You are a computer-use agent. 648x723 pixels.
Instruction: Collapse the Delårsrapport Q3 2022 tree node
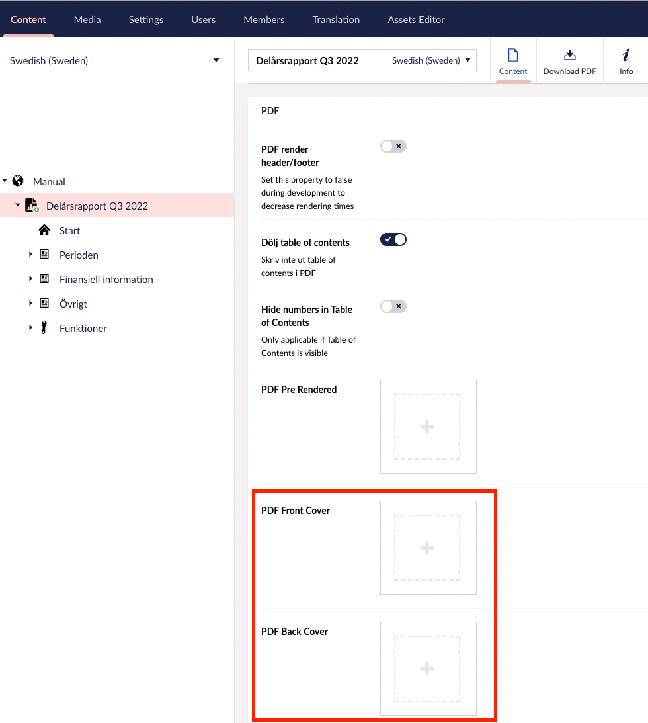tap(18, 205)
